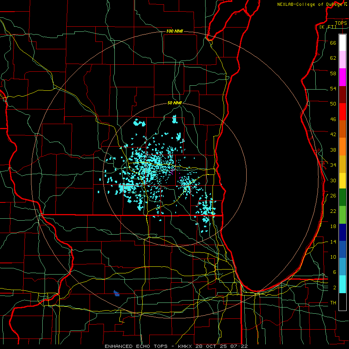Select the dark green legend band
The image size is (349, 349).
[x=342, y=197]
